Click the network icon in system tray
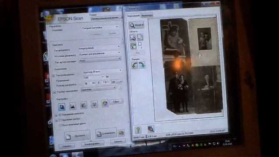279x157 pixels. (x=214, y=143)
